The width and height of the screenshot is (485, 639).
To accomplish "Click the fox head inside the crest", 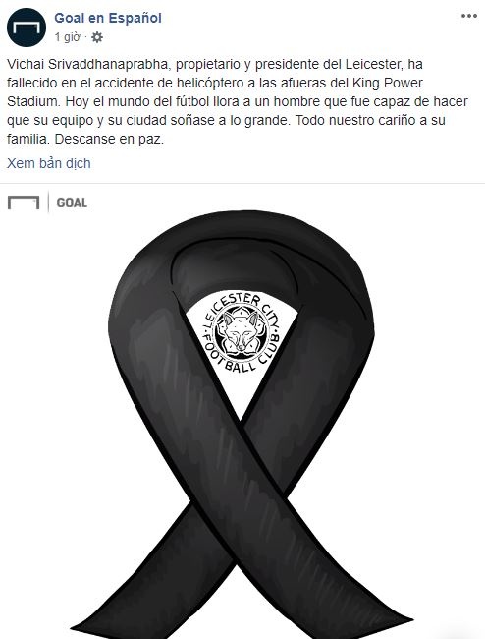I will coord(241,333).
